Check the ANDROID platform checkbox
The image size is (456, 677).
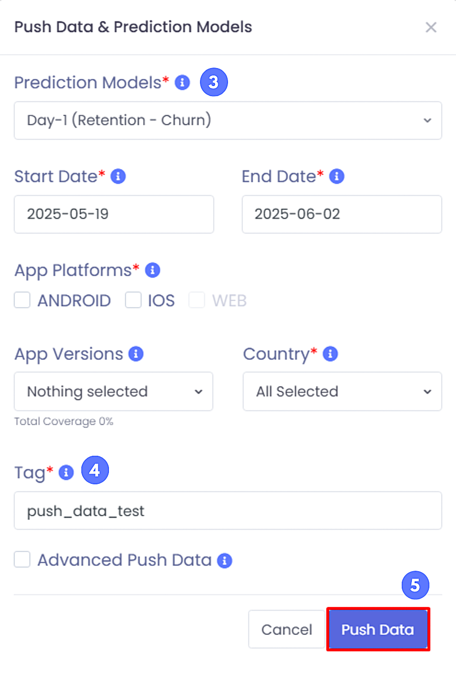pyautogui.click(x=22, y=300)
